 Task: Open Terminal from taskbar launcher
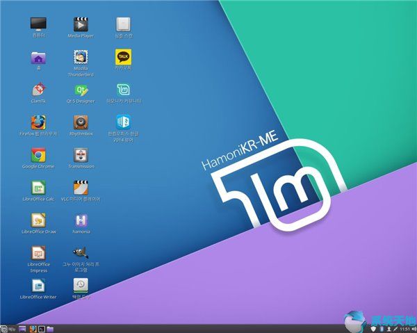(42, 330)
